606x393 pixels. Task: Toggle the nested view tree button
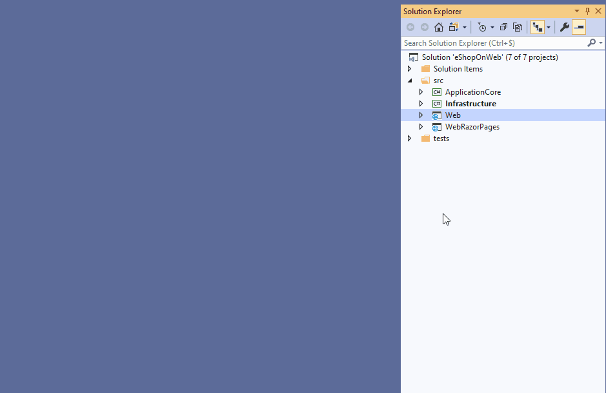coord(538,27)
